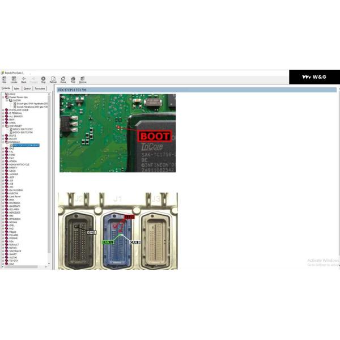This screenshot has height=340, width=340.
Task: Click the NISSAN book icon
Action: pyautogui.click(x=7, y=222)
